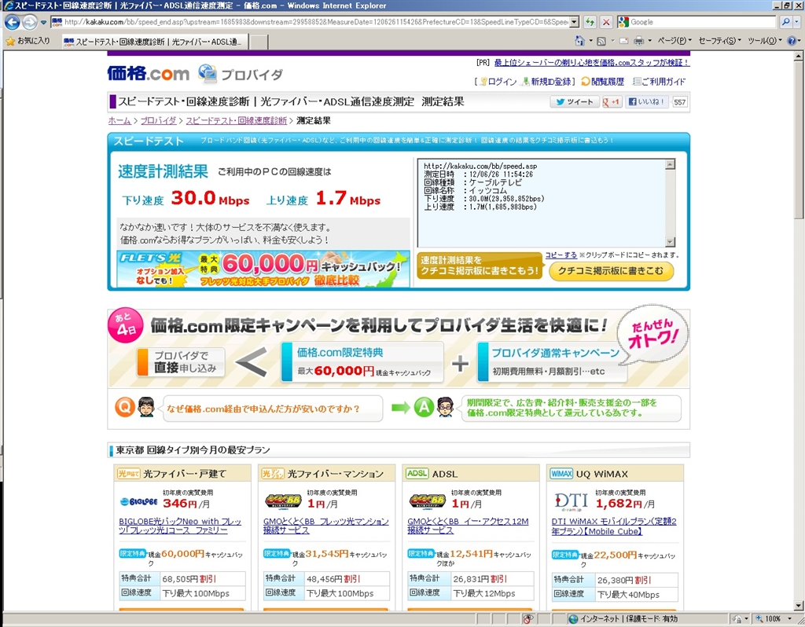Click the プロバイダ breadcrumb link

pyautogui.click(x=158, y=120)
